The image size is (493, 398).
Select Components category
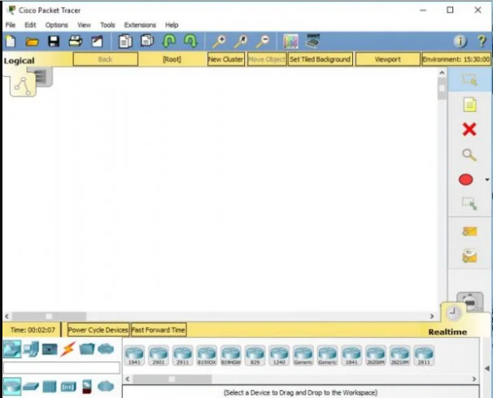(50, 348)
